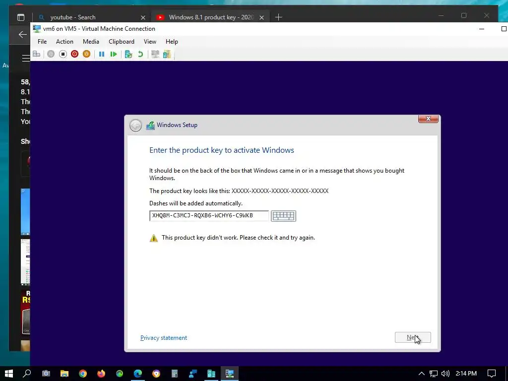Click the greyed monitor icon in toolbar
508x381 pixels.
155,54
